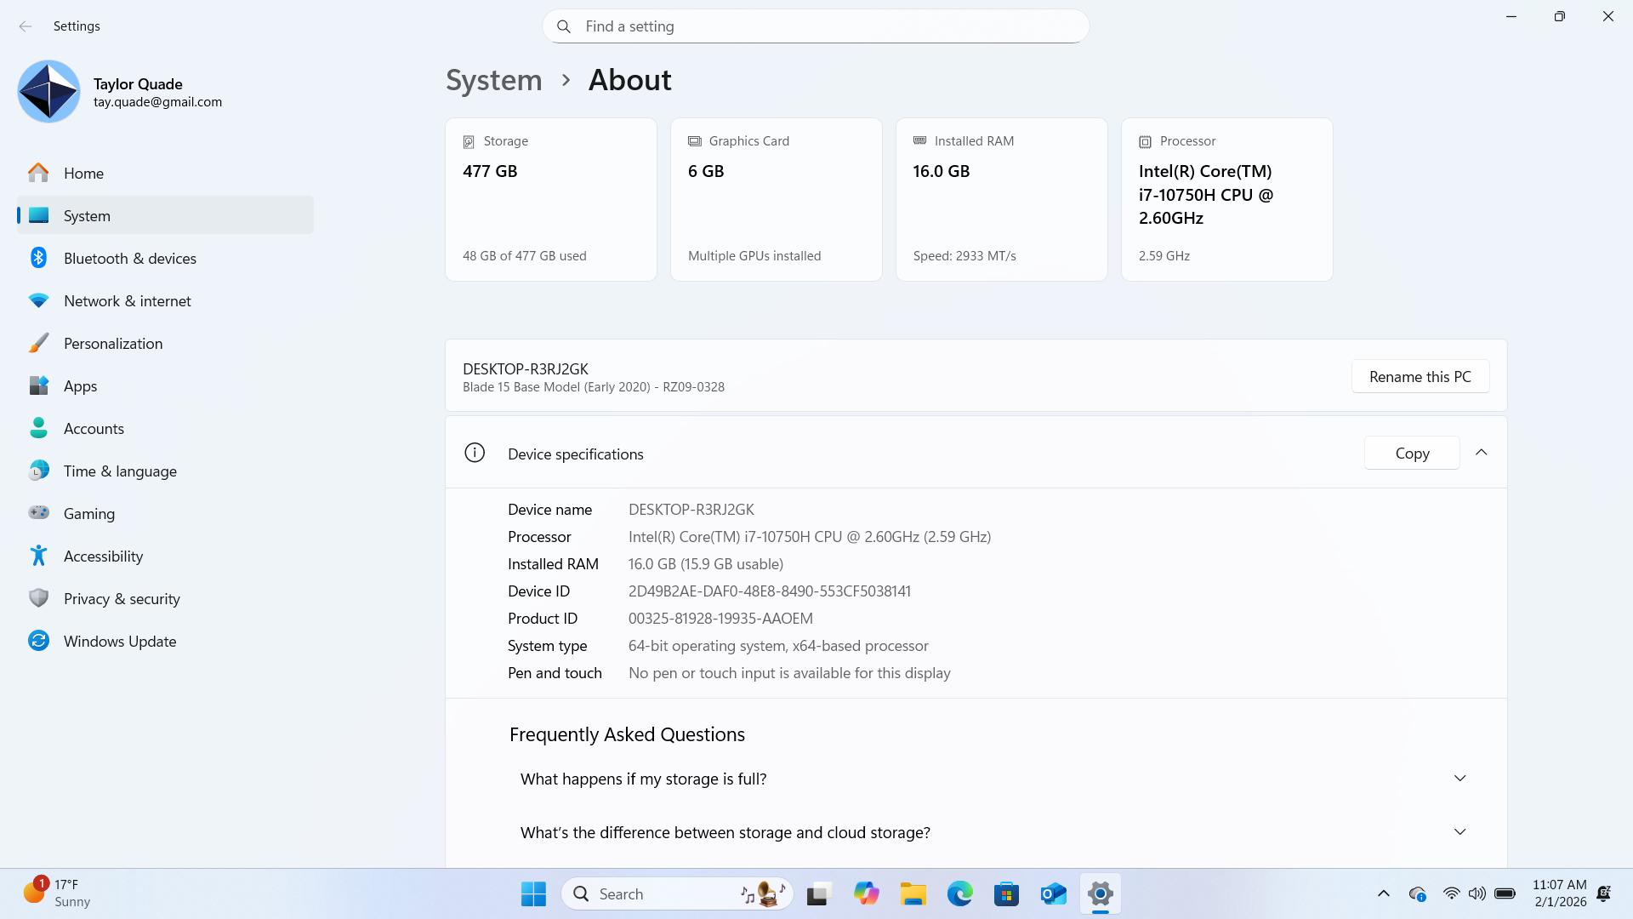1633x919 pixels.
Task: Copy the device specifications
Action: point(1411,454)
